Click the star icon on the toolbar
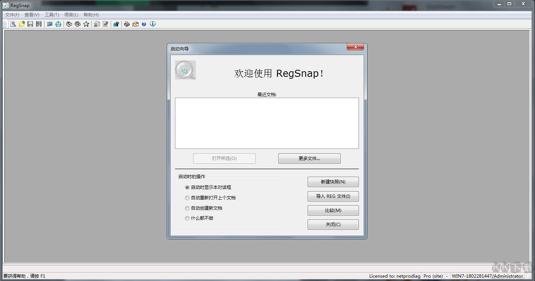The width and height of the screenshot is (535, 281). point(87,24)
